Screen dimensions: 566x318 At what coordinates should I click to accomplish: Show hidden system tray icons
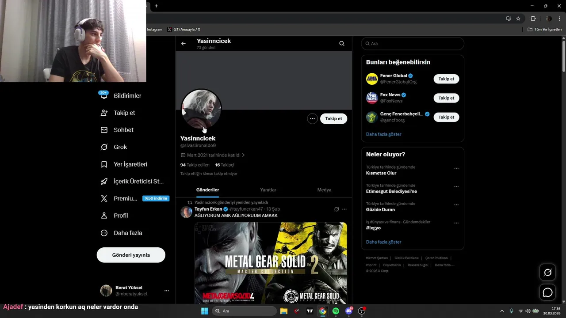[501, 311]
